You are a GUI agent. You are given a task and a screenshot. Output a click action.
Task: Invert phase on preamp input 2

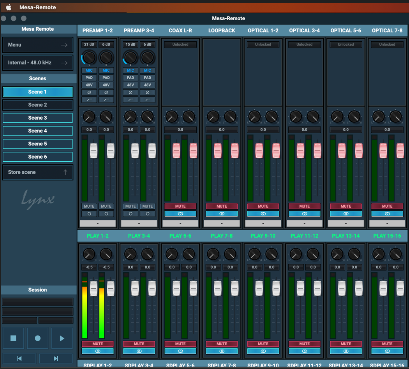tap(106, 92)
